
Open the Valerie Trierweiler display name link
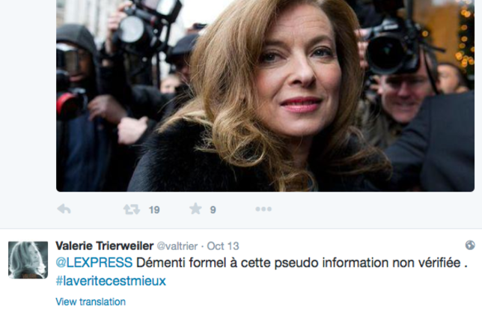coord(105,246)
